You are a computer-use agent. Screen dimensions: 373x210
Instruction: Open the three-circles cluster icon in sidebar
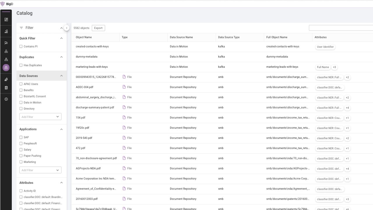(6, 51)
